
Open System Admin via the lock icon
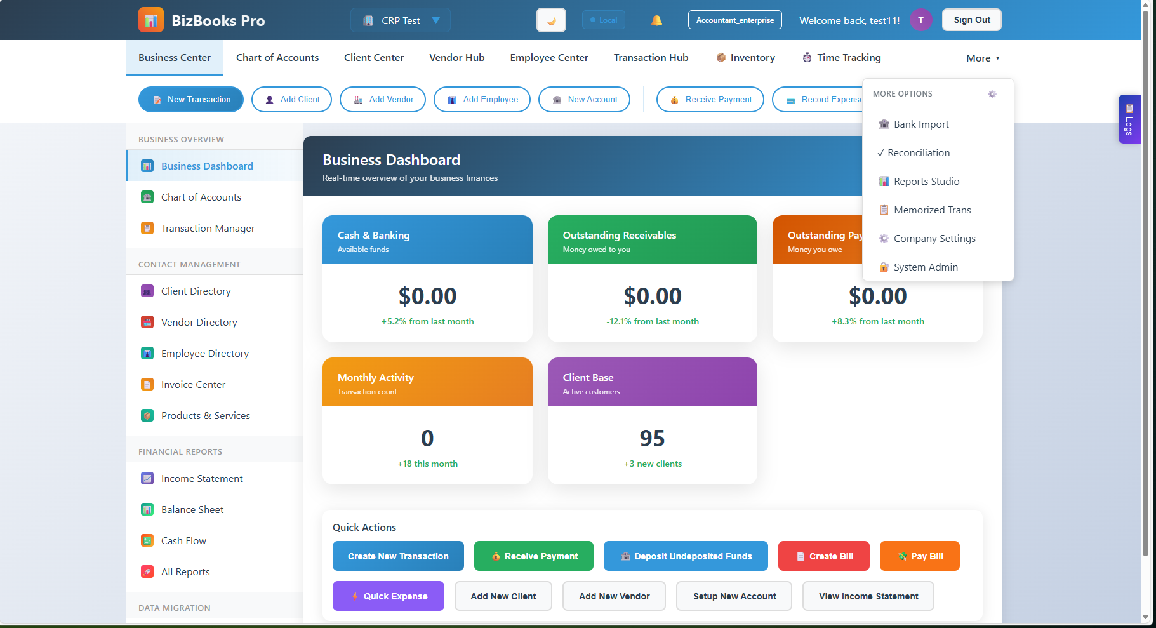[884, 267]
